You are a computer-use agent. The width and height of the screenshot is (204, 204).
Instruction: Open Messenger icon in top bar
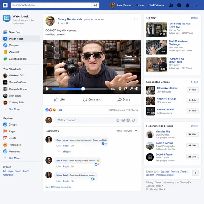click(179, 5)
